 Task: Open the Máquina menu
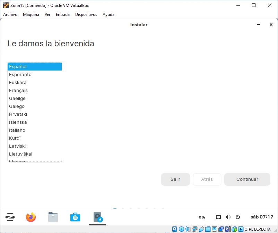[31, 15]
